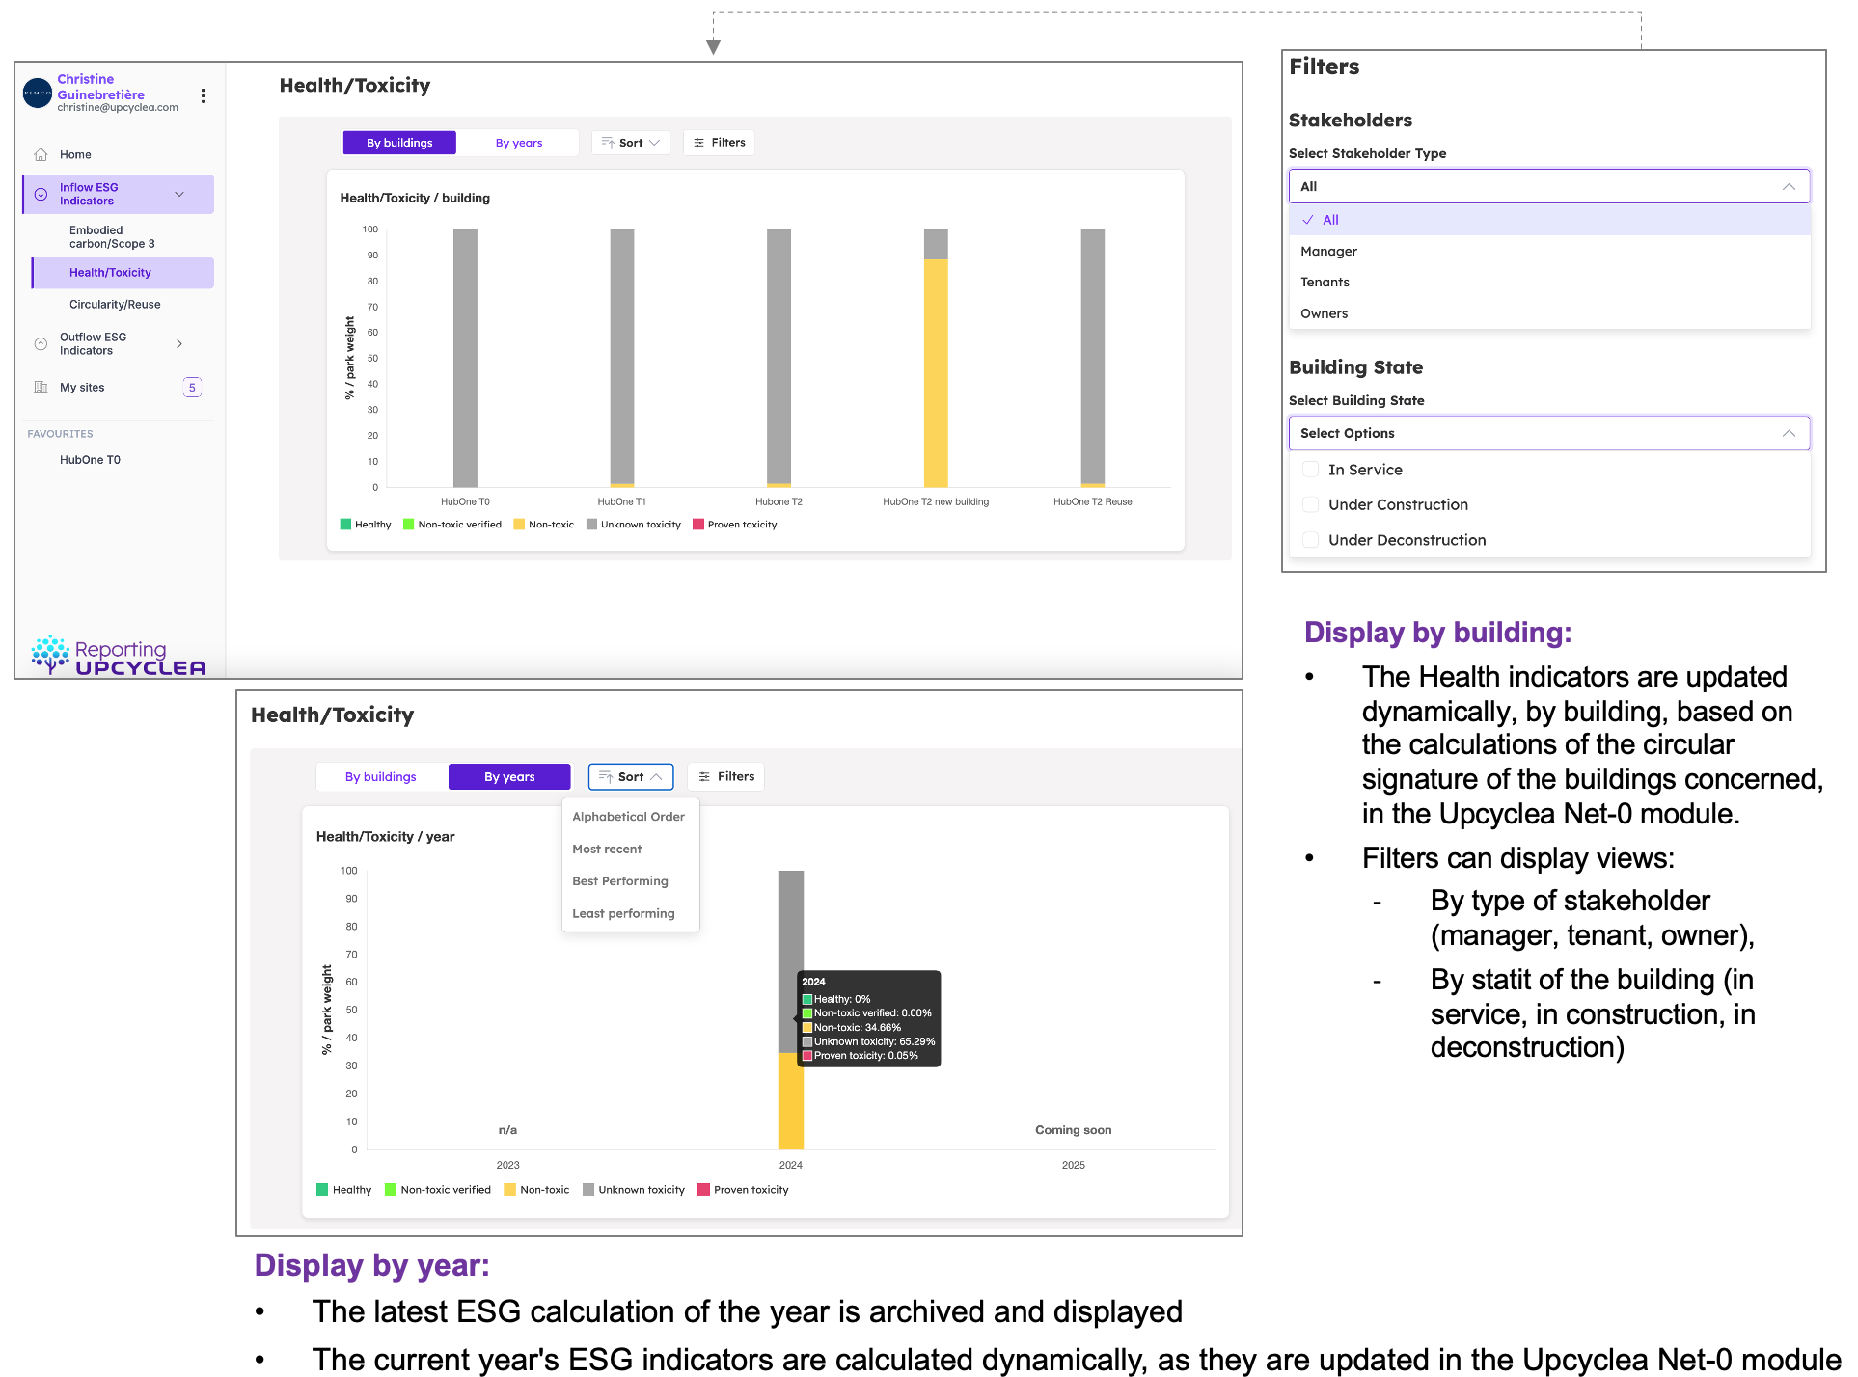
Task: Toggle Non-toxic legend swatch in building chart
Action: click(519, 525)
